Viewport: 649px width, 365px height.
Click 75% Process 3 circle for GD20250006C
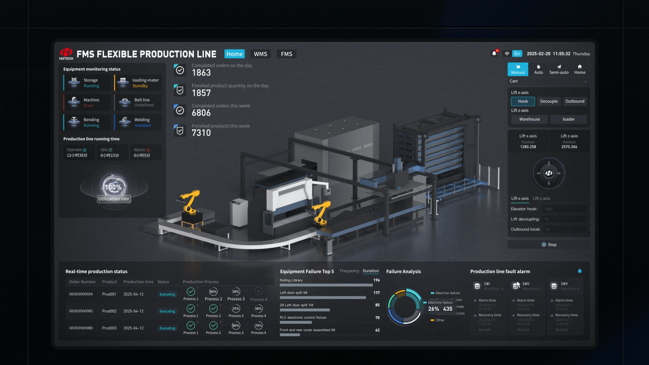tap(236, 309)
